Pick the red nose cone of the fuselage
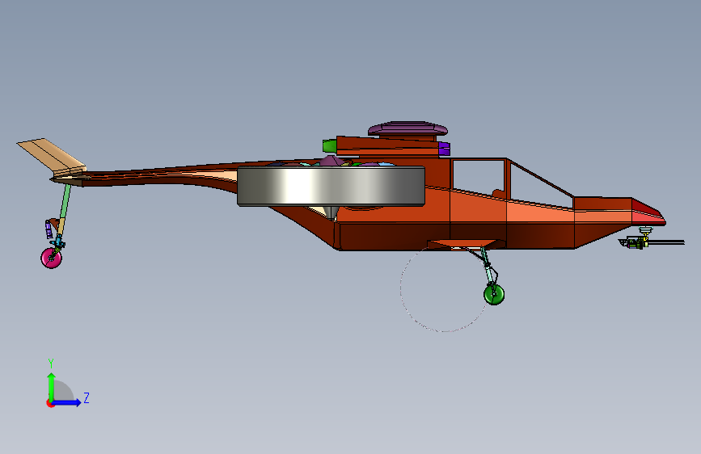This screenshot has width=701, height=454. point(648,212)
